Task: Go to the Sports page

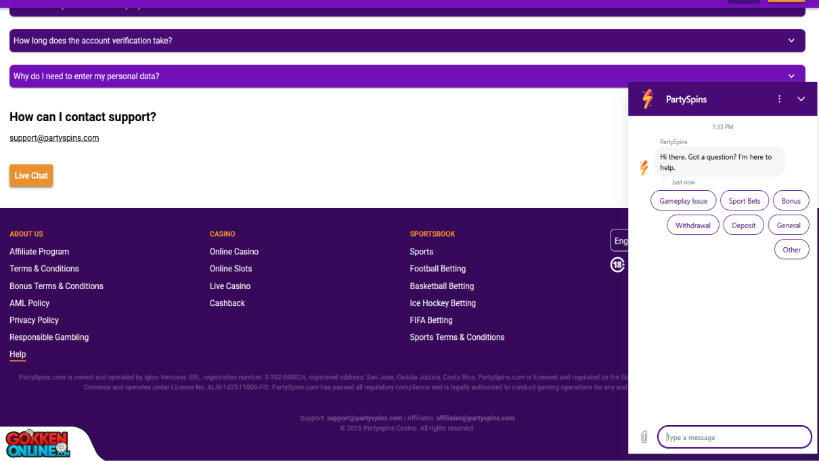Action: pyautogui.click(x=422, y=252)
